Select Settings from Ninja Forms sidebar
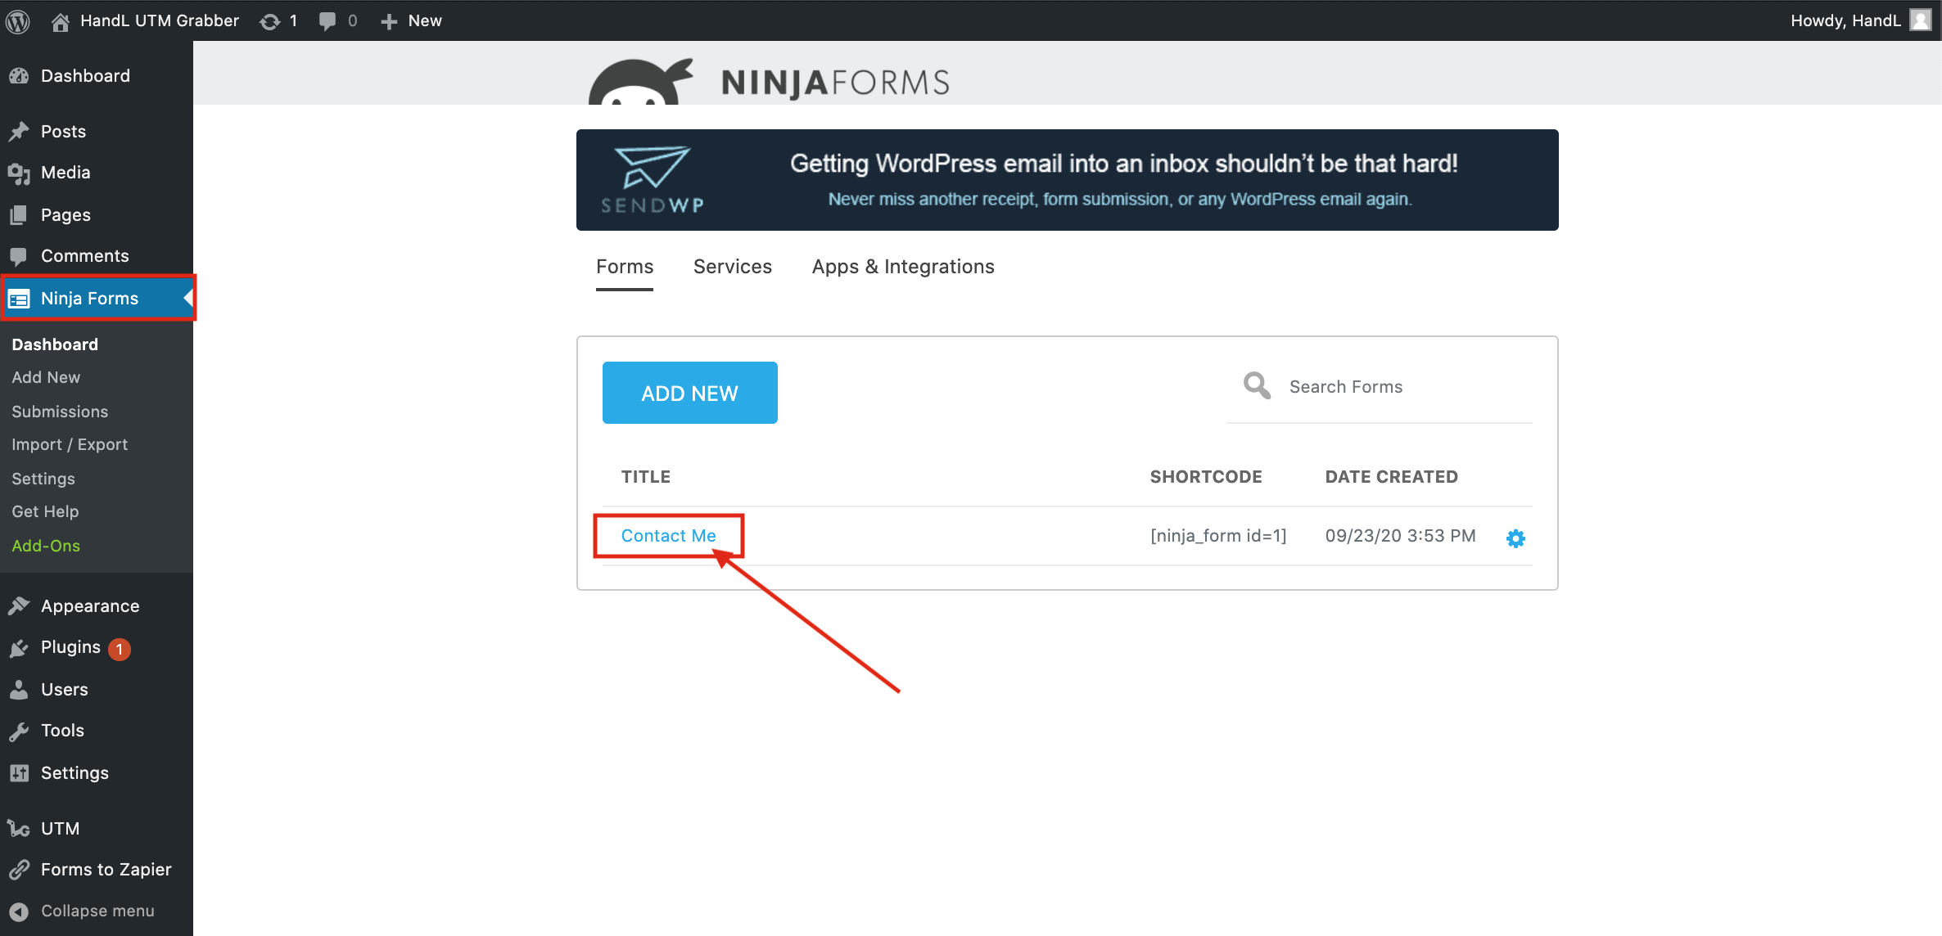This screenshot has height=936, width=1942. [43, 477]
